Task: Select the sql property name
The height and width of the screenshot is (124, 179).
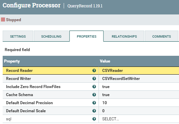Action: click(x=9, y=119)
